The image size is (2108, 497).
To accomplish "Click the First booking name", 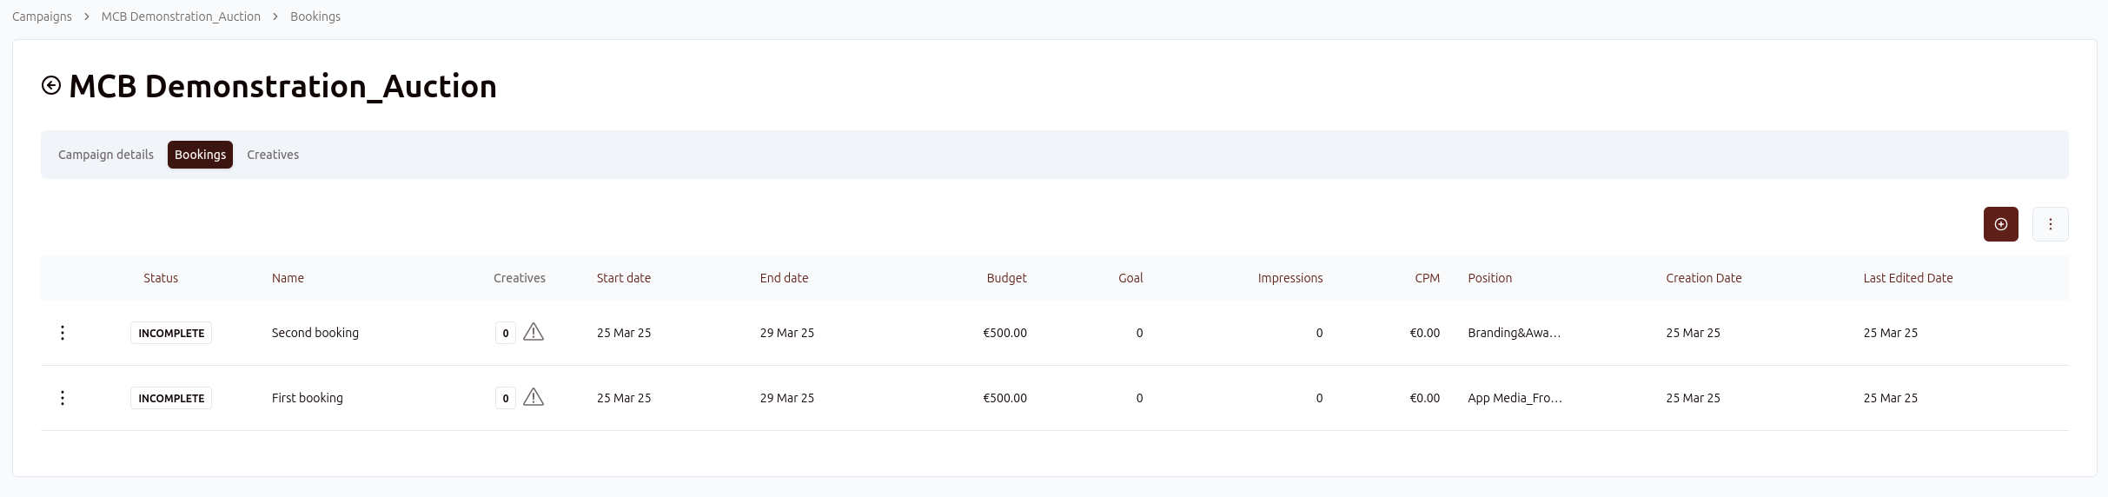I will 307,398.
